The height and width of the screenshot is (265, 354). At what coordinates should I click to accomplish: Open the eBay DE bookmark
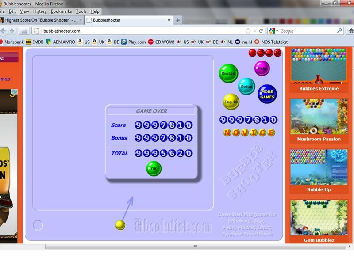(212, 42)
